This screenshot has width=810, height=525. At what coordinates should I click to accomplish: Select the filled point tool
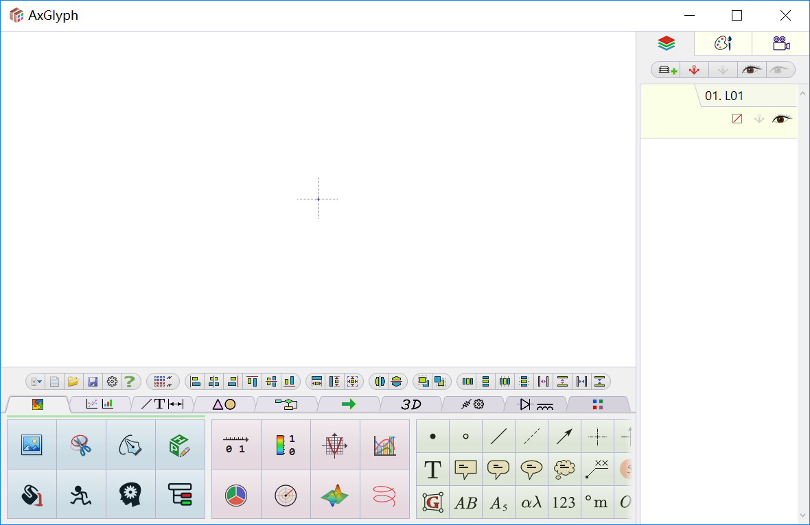tap(433, 437)
